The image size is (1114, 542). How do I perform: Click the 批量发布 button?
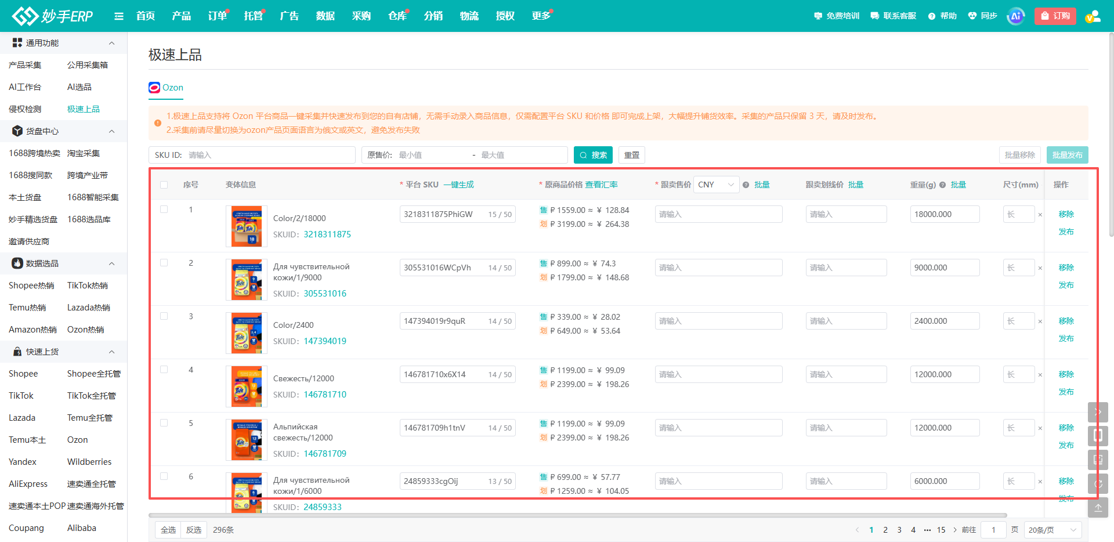[1068, 156]
